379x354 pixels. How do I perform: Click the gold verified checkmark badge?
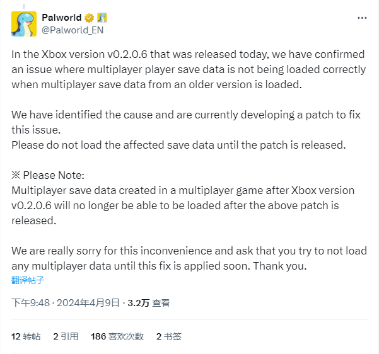[90, 18]
